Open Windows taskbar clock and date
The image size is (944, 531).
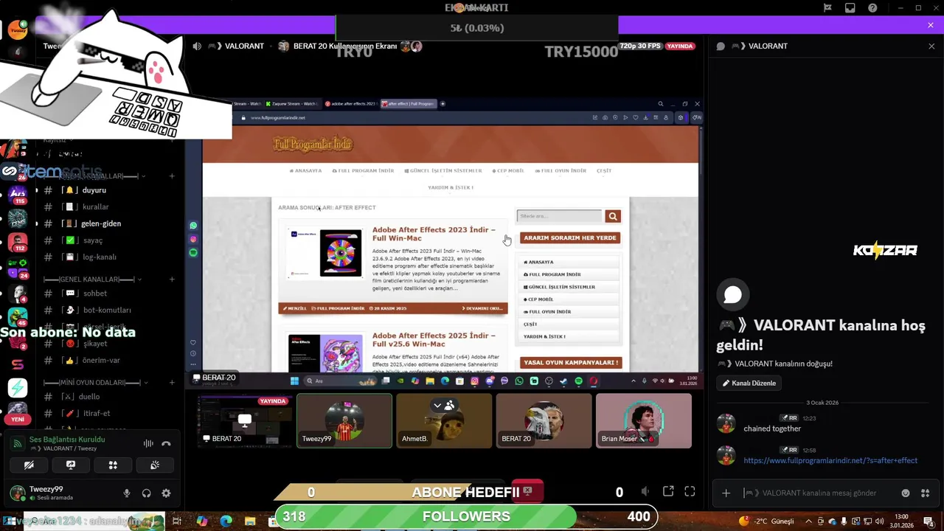901,521
